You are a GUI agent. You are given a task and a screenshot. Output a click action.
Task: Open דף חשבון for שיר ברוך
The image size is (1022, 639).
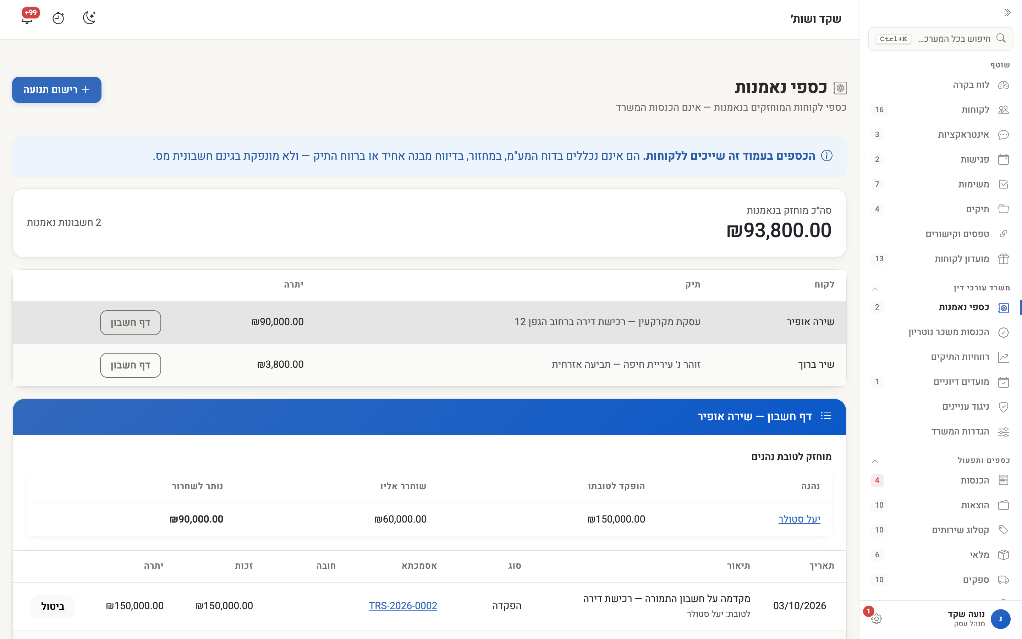tap(130, 365)
